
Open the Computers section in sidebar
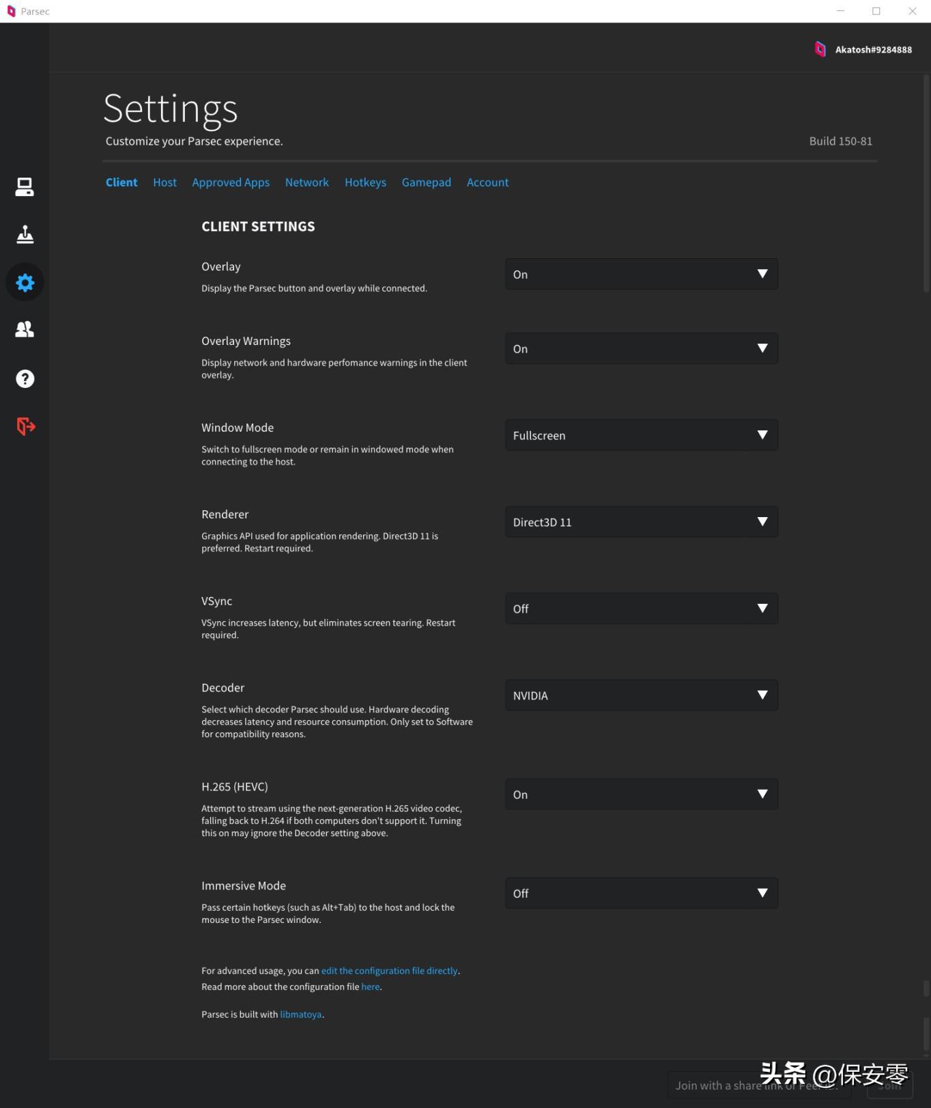25,186
